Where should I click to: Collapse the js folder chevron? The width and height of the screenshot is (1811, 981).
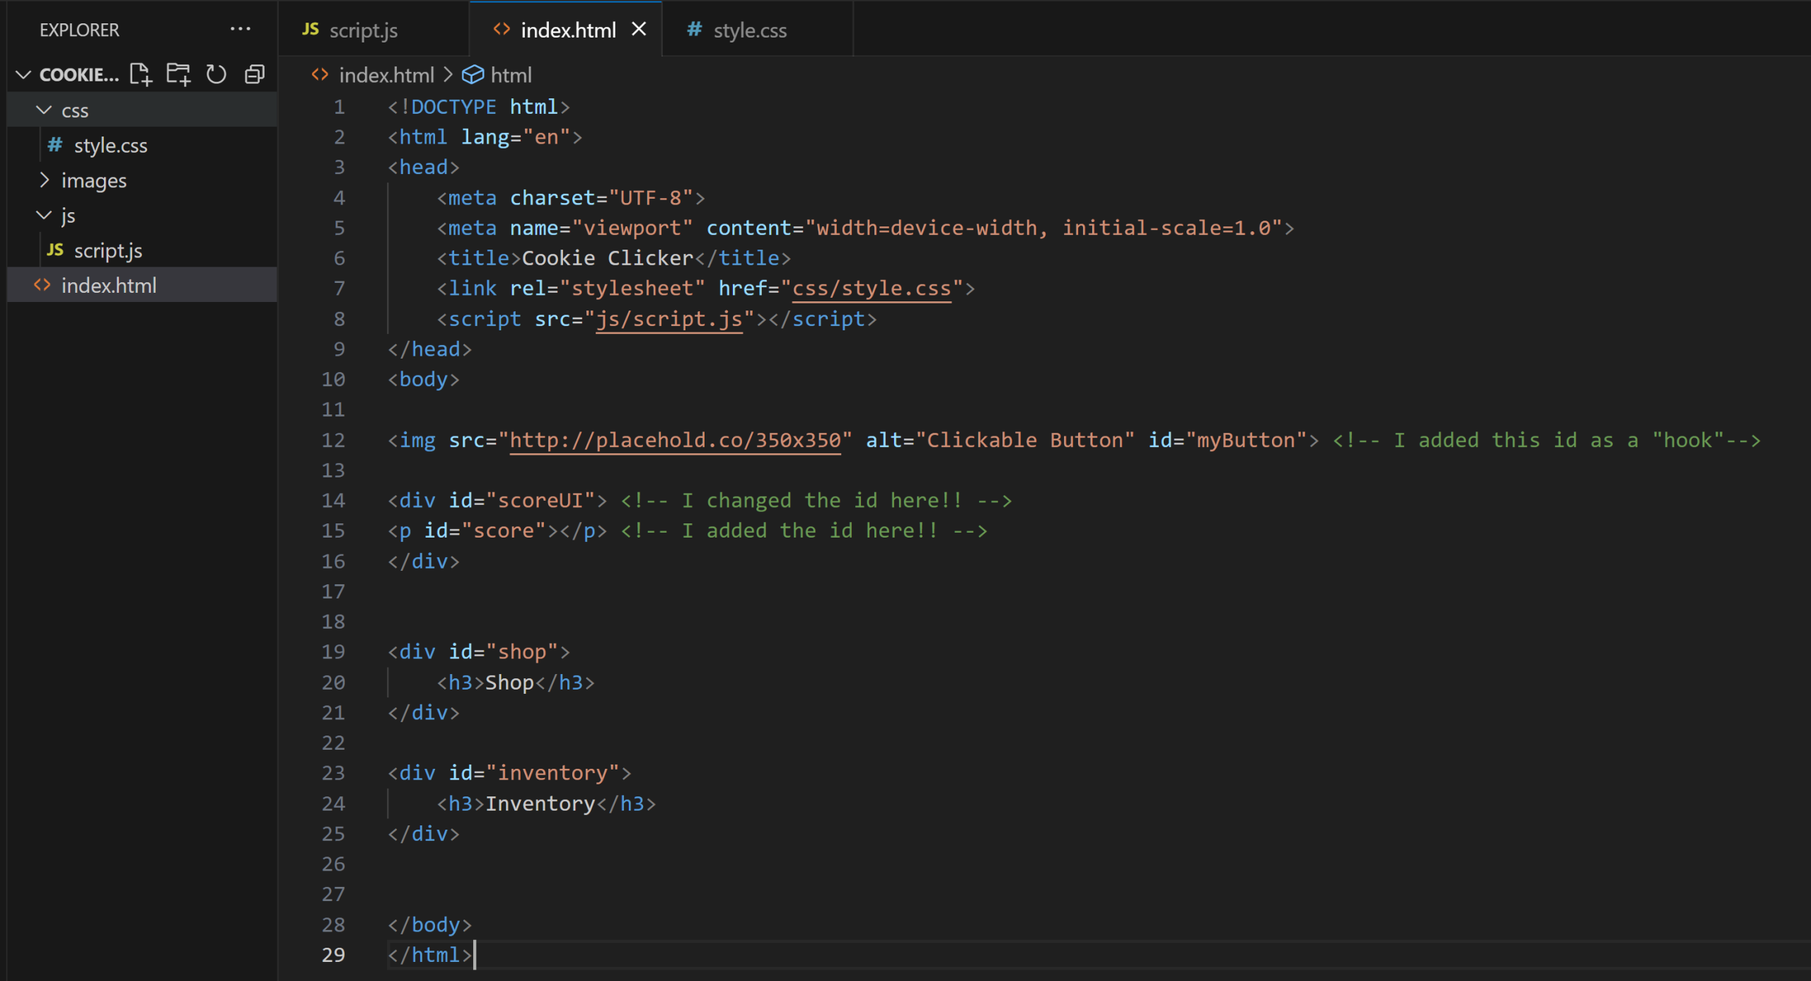coord(44,215)
